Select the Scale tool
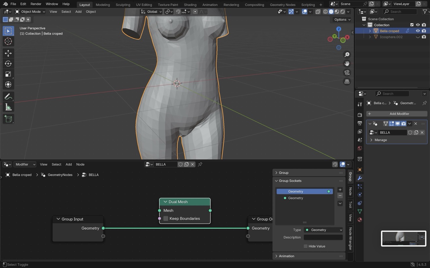430x268 pixels. click(8, 74)
